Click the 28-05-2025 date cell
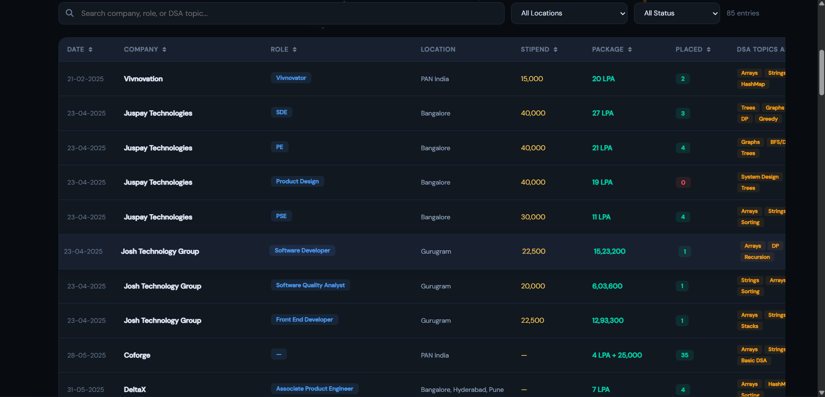Screen dimensions: 825x397 pos(86,355)
